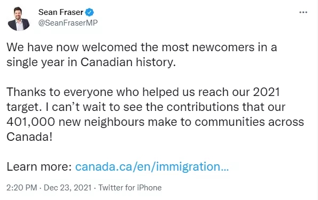Click the words 'Learn more:'
318x200 pixels.
39,167
